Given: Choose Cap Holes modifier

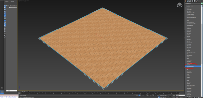Looking at the screenshot, I should click(x=193, y=11).
